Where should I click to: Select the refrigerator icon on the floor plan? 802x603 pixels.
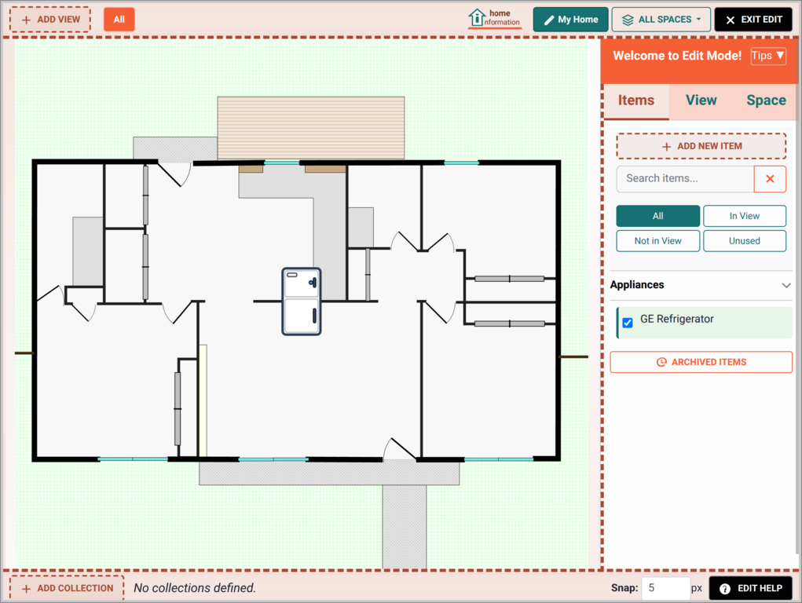coord(302,301)
